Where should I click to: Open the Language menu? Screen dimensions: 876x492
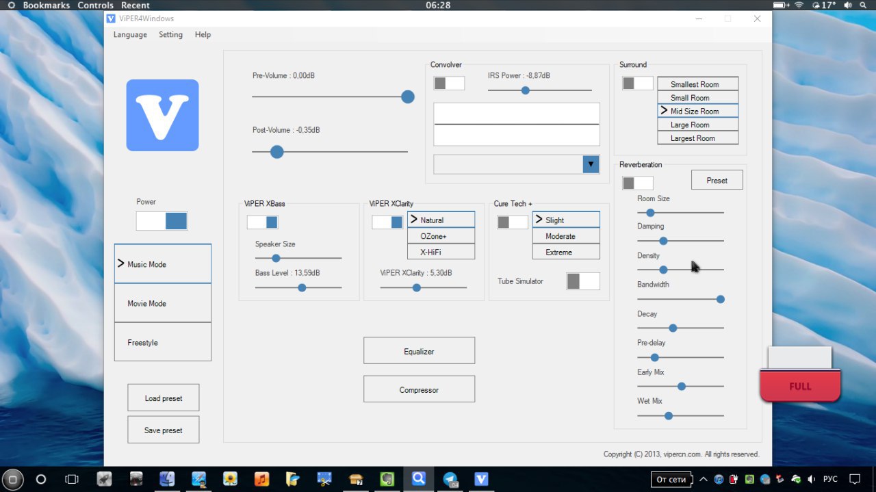point(130,34)
